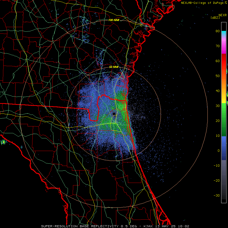228x228 pixels.
Task: Click the -20 dBZ scale value
Action: (x=217, y=181)
